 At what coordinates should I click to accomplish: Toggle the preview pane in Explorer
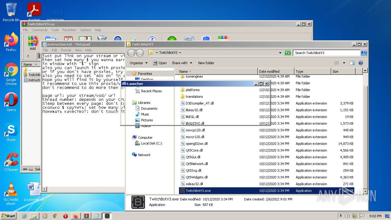click(352, 63)
